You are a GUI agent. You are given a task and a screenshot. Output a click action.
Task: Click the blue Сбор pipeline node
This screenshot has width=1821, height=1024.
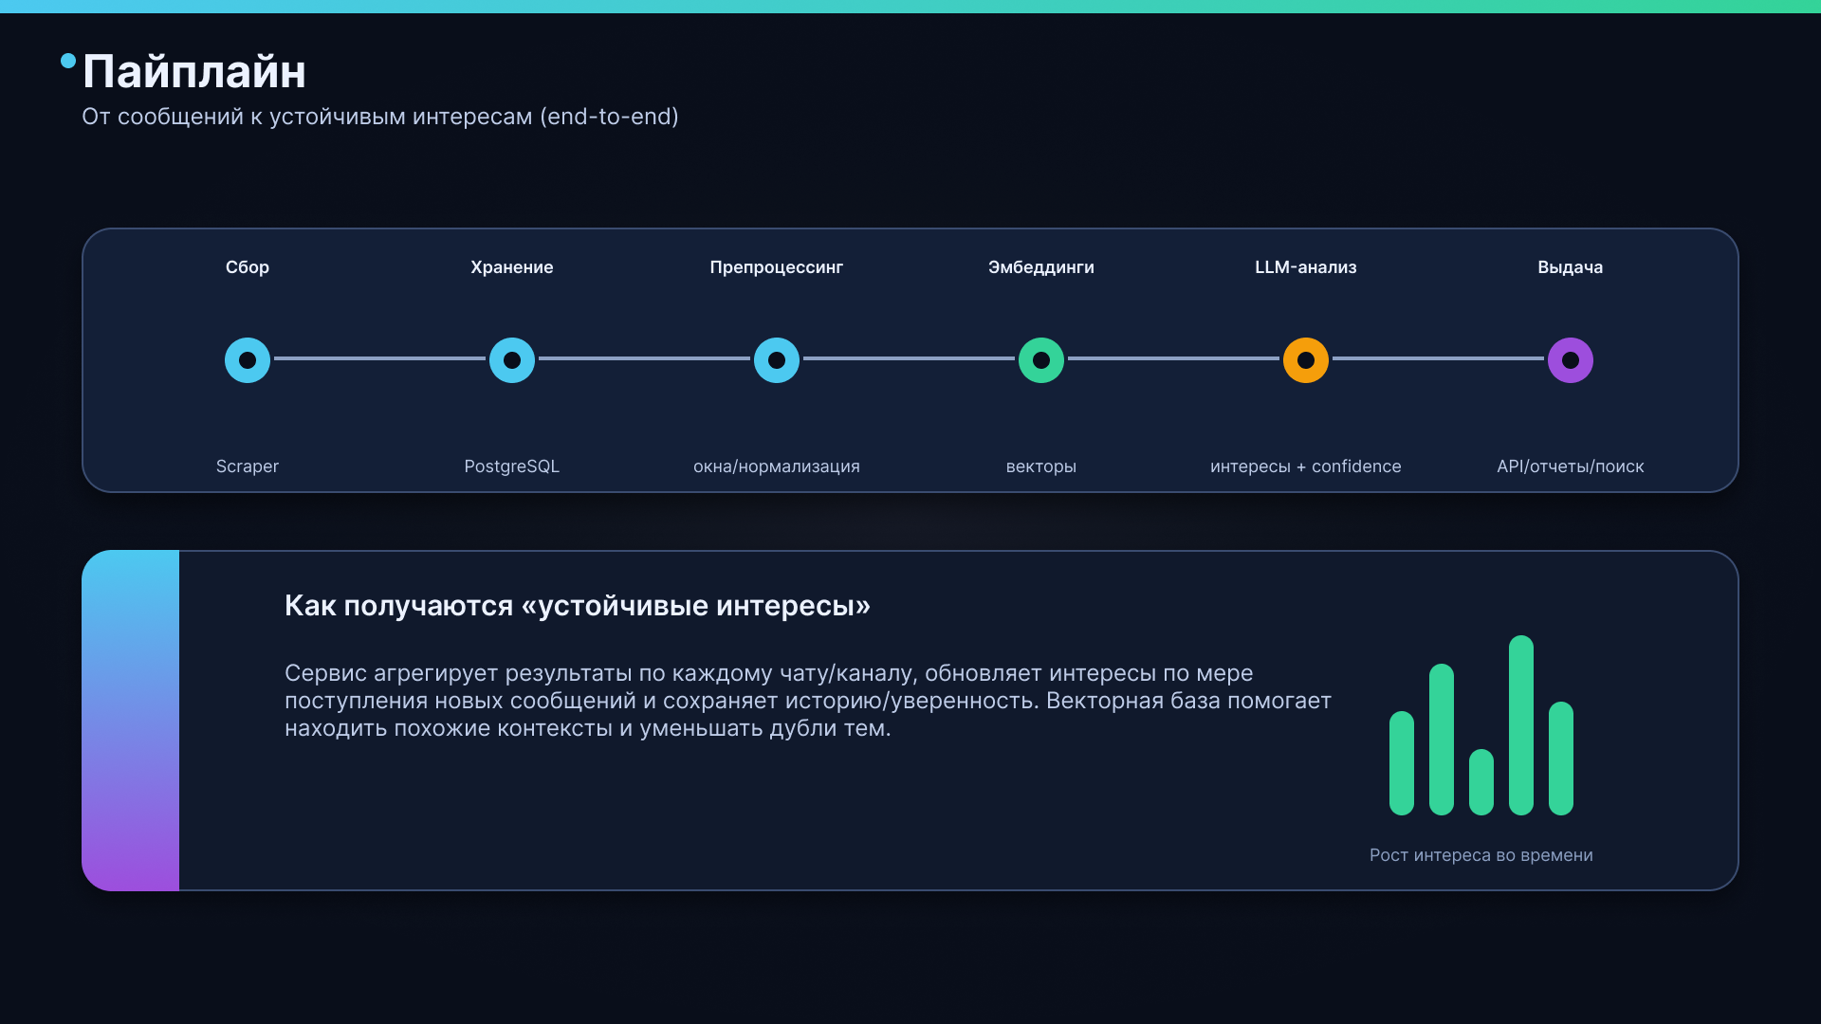pyautogui.click(x=248, y=360)
